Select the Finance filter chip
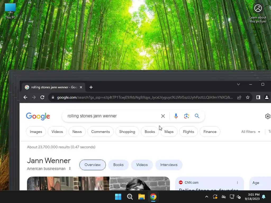 210,132
